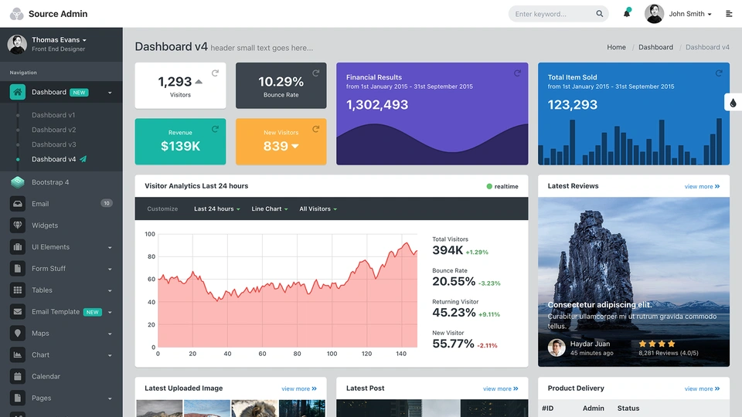Open the hamburger menu at top right
This screenshot has height=417, width=742.
tap(729, 14)
